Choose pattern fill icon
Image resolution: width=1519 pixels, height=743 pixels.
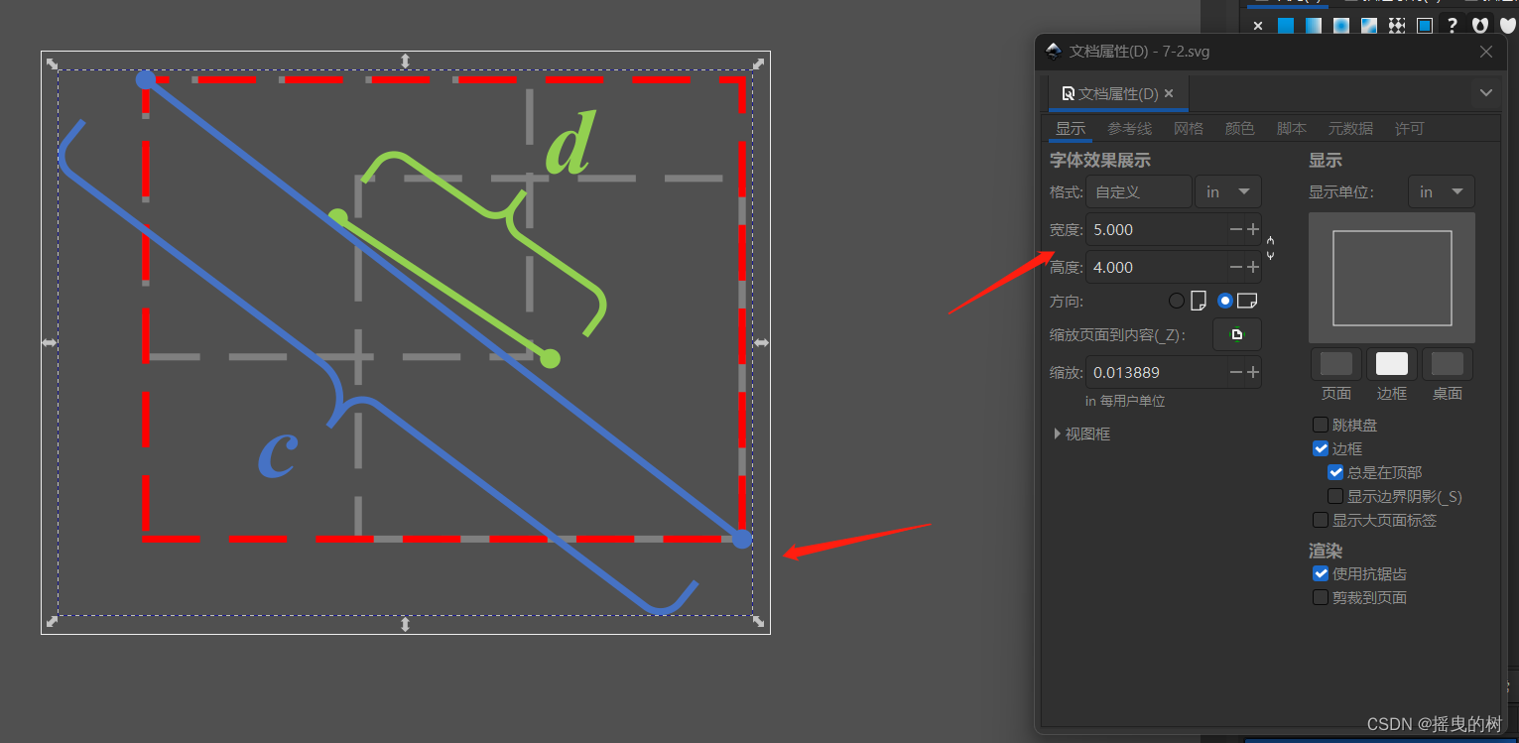(x=1397, y=26)
